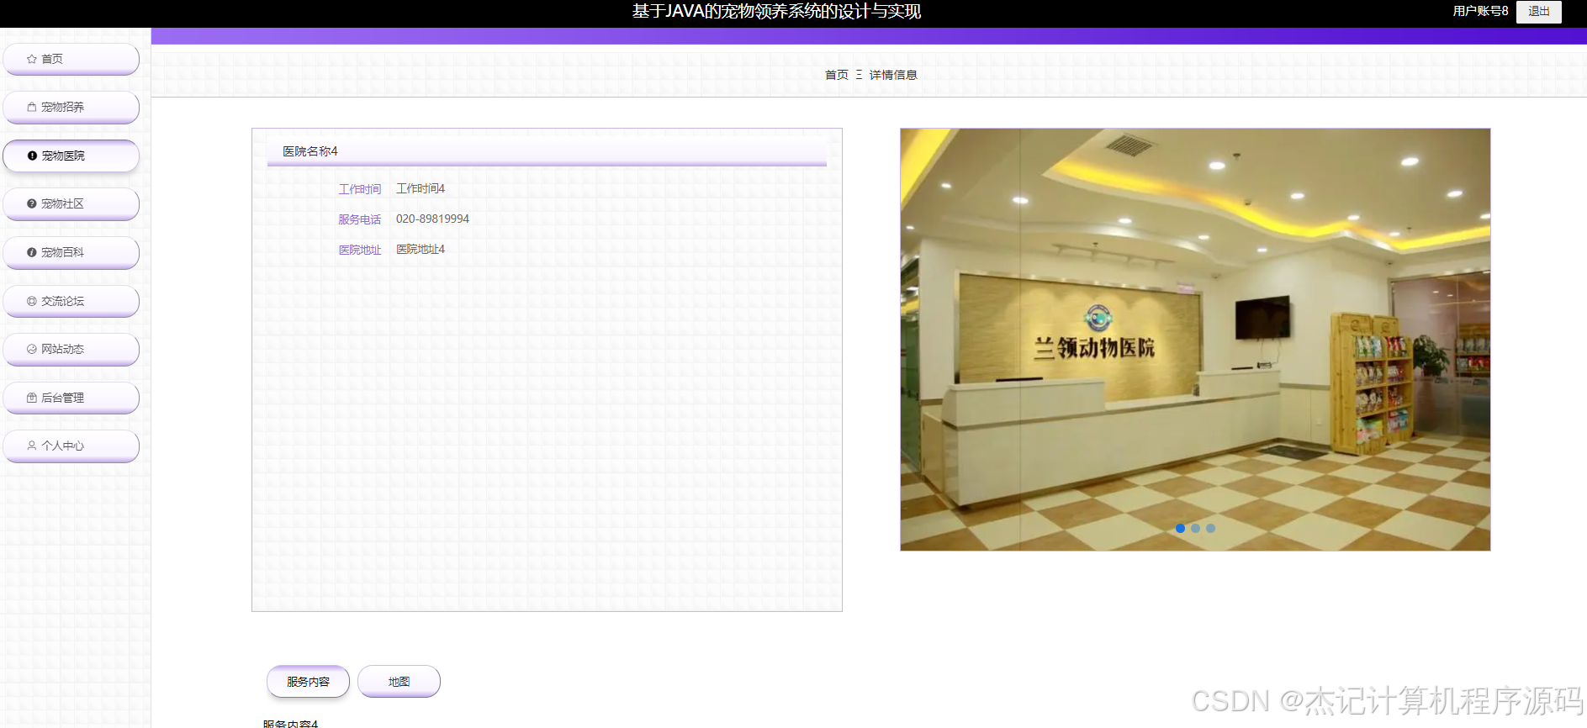Viewport: 1587px width, 728px height.
Task: Click the hospital reception carousel image
Action: (1195, 340)
